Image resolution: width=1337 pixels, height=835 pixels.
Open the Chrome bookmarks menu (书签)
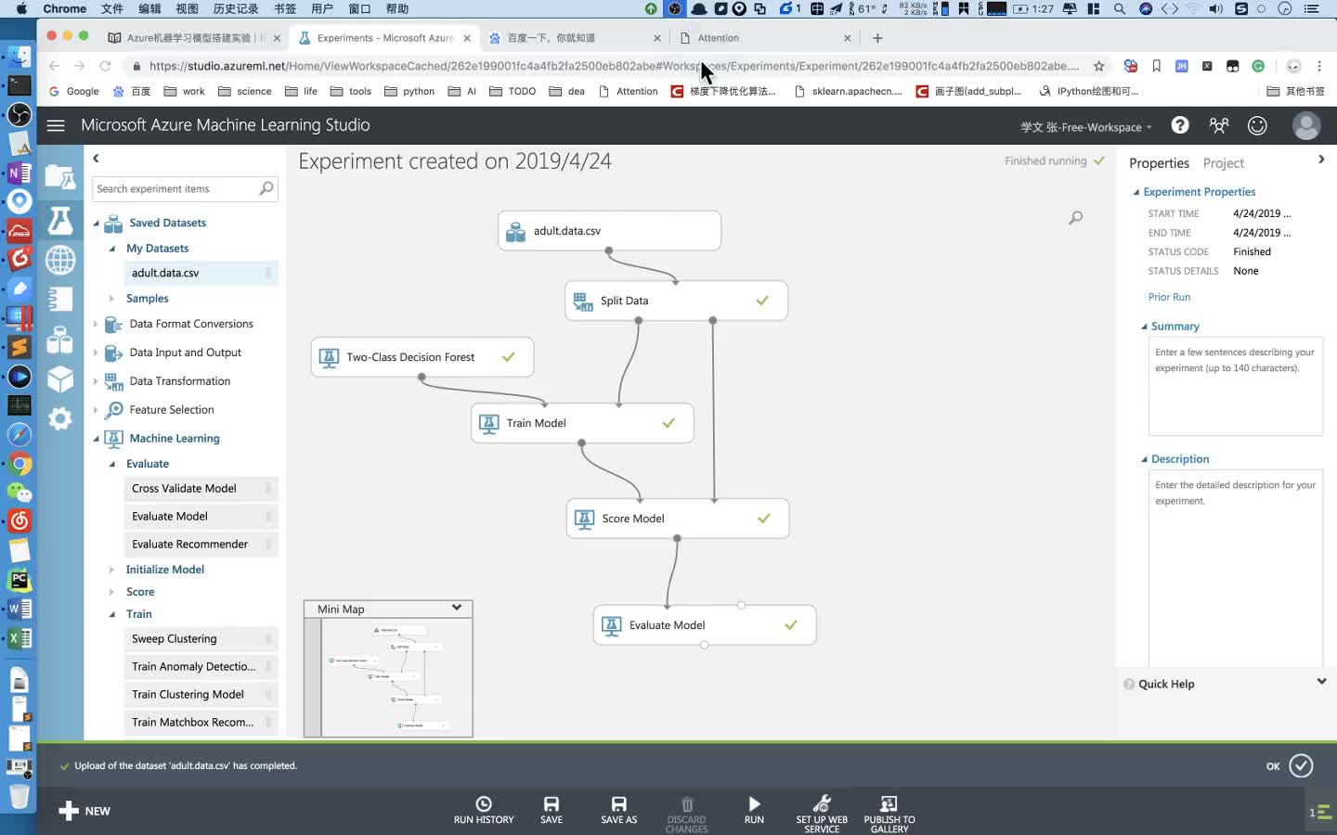coord(285,8)
